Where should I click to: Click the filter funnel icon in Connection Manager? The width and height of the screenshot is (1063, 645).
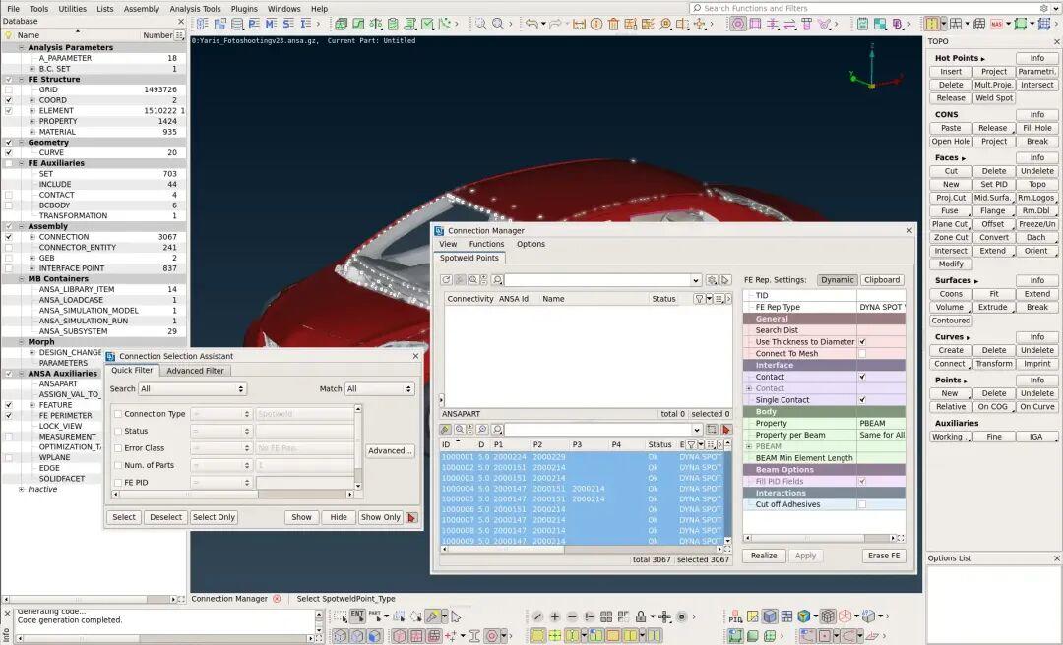pos(699,299)
